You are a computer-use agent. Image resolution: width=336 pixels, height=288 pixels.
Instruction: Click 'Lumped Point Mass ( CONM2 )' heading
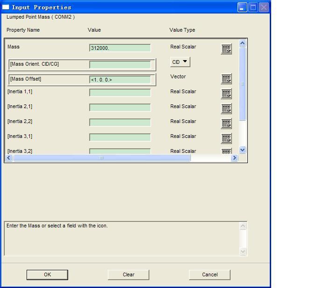pos(41,17)
